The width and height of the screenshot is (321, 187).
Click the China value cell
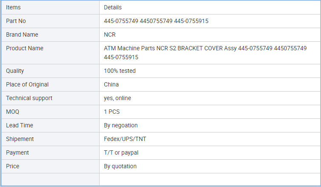click(x=210, y=85)
